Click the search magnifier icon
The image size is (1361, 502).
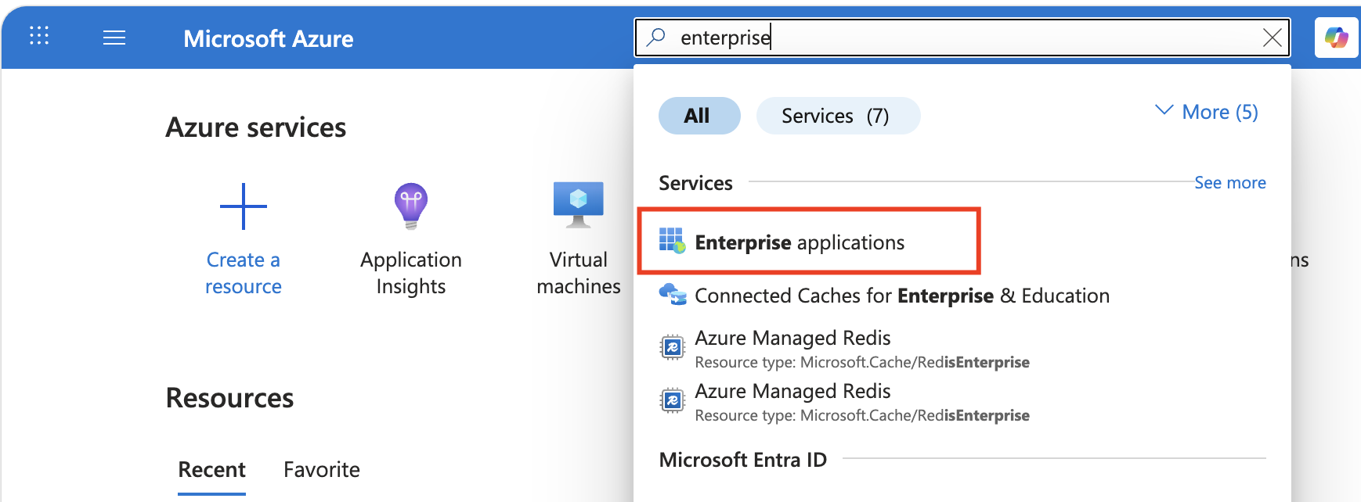656,37
